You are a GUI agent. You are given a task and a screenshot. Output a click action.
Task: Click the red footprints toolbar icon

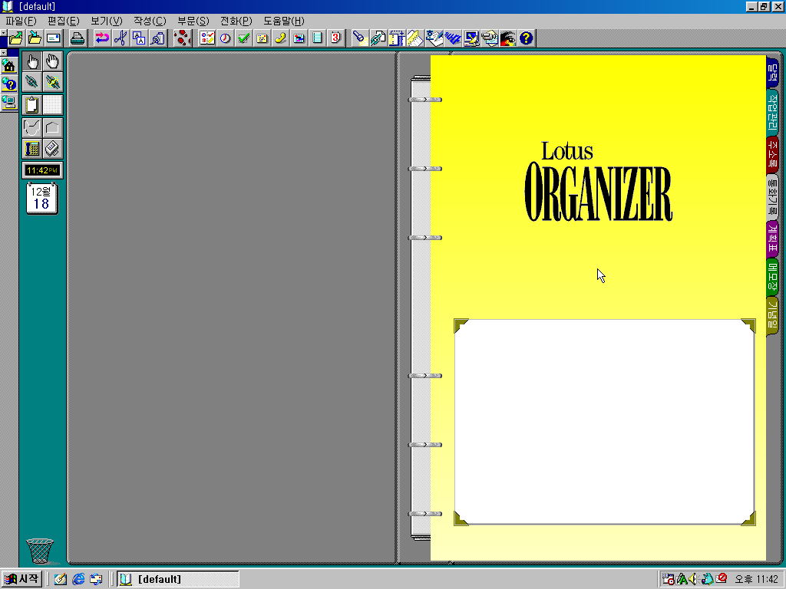[x=183, y=38]
